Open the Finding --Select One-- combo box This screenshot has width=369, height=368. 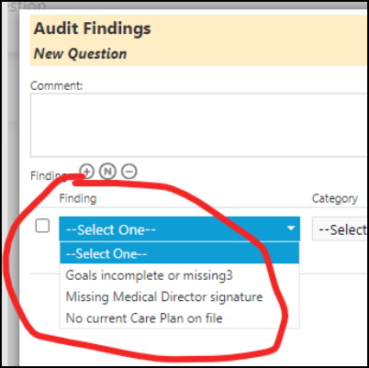tap(179, 229)
